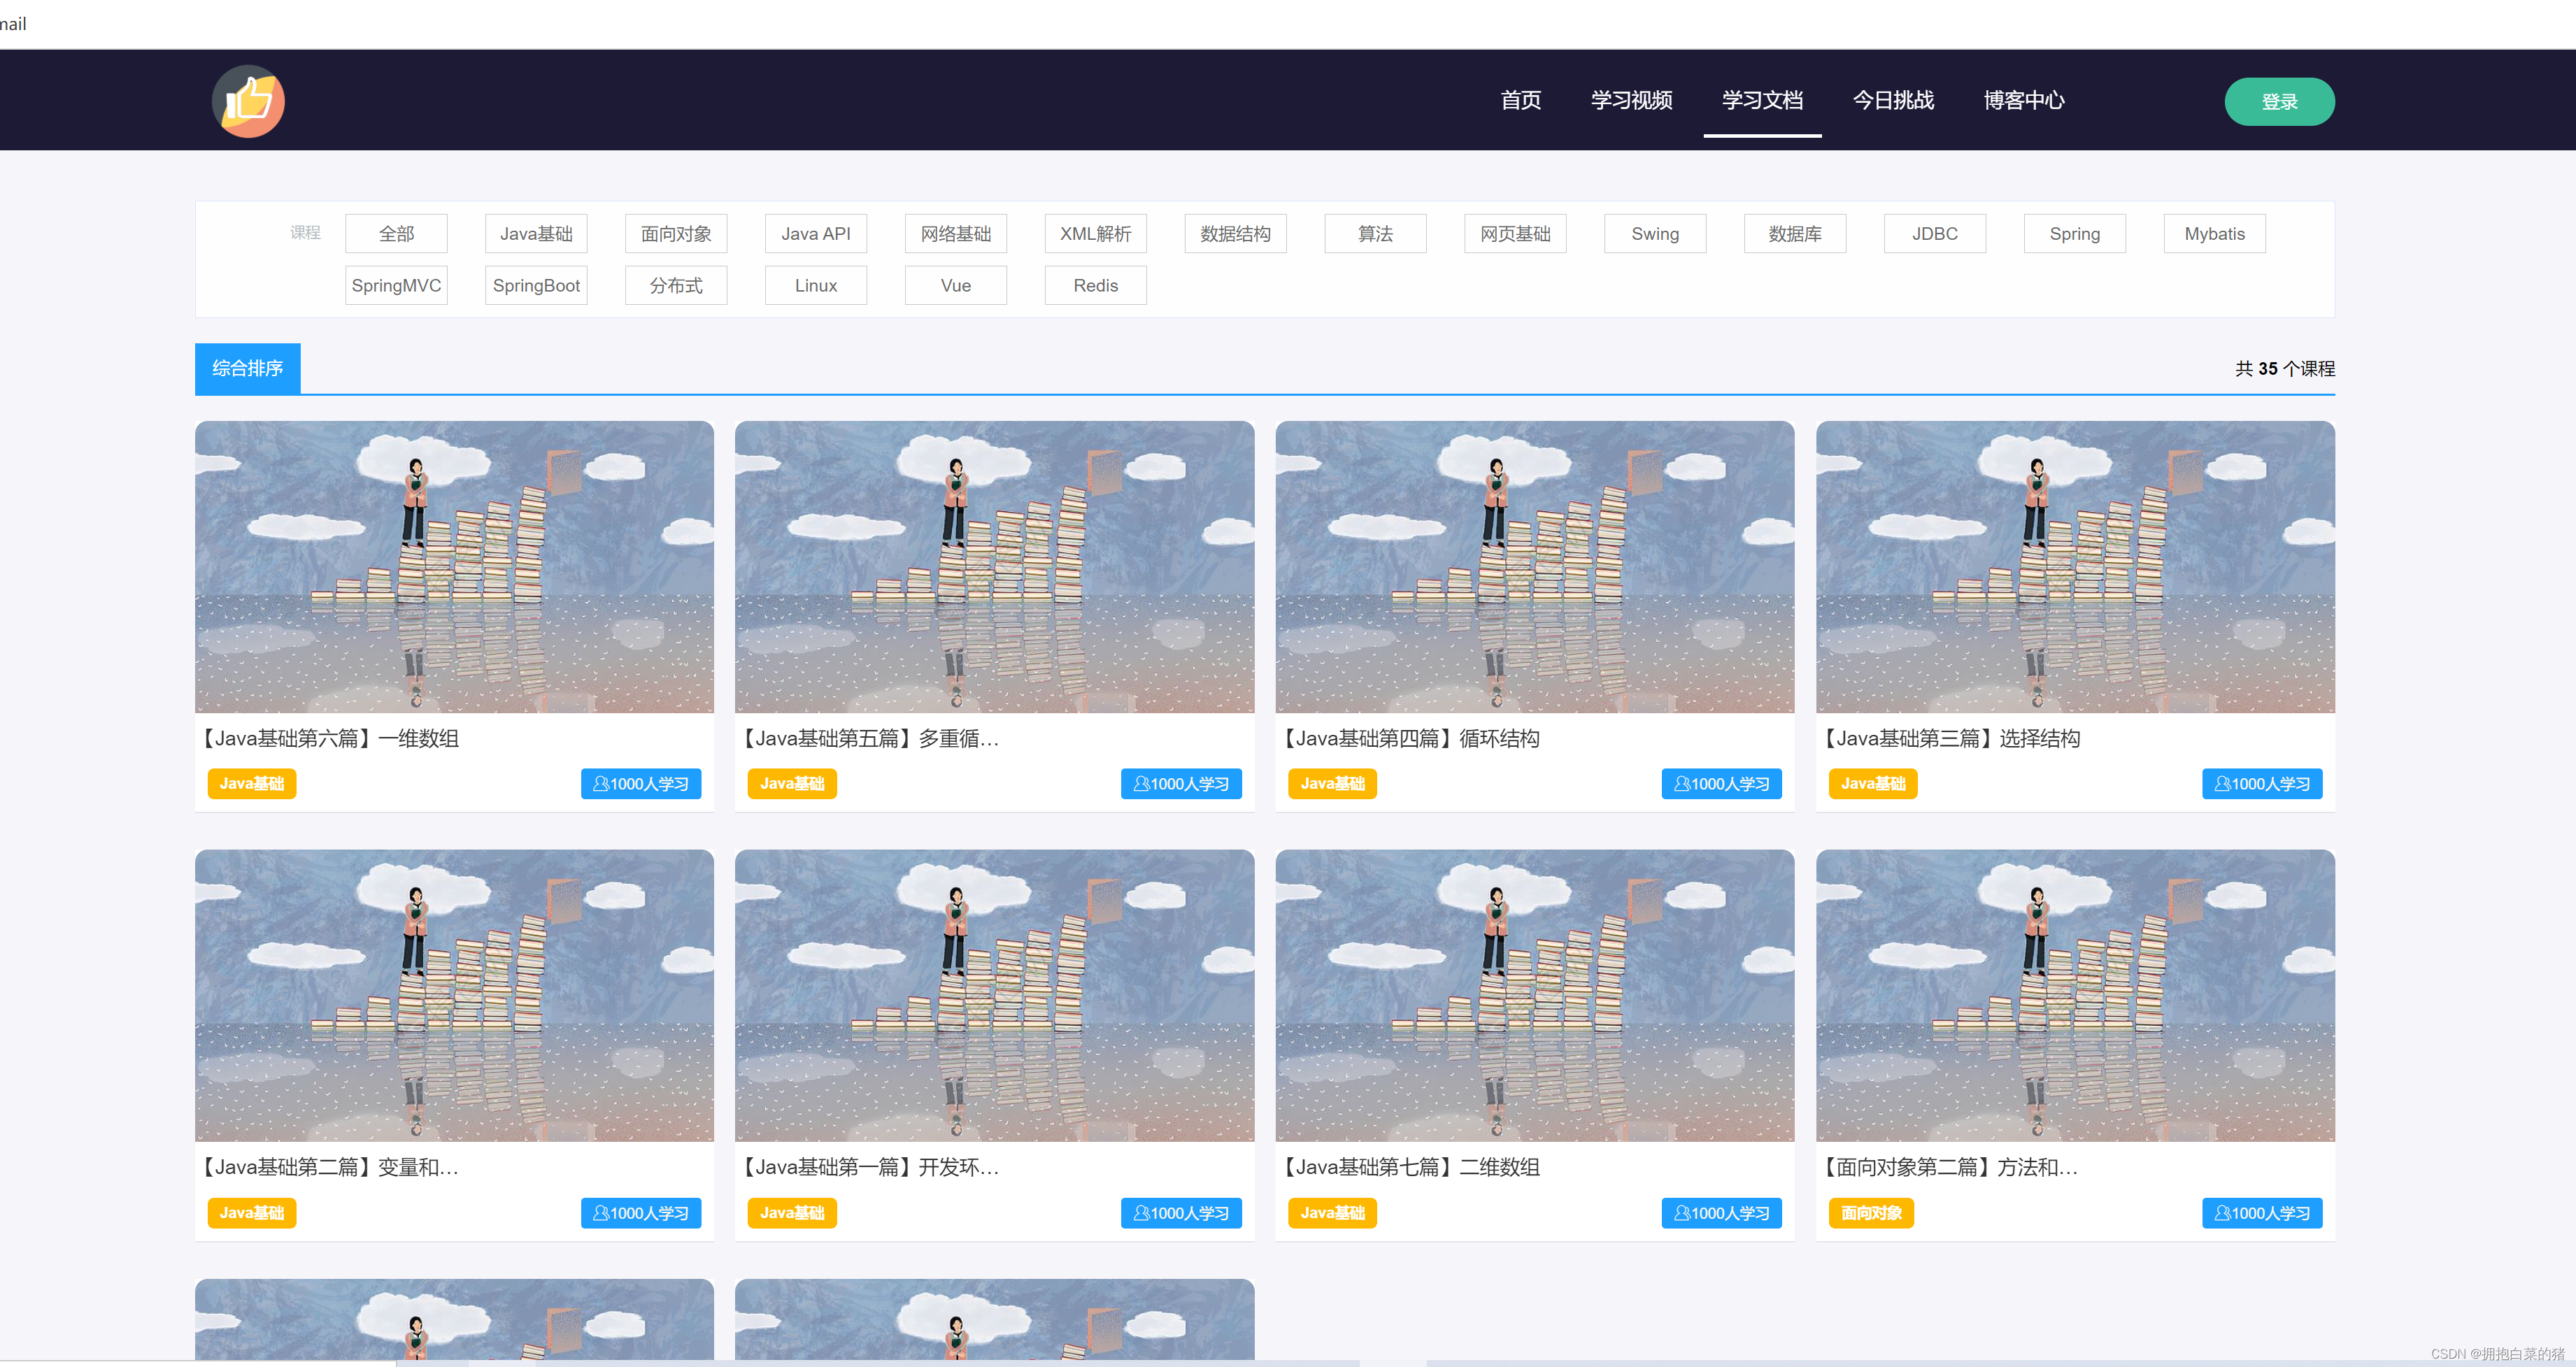2576x1367 pixels.
Task: Click the 1000人学习 badge on 循环结构 card
Action: pos(1721,784)
